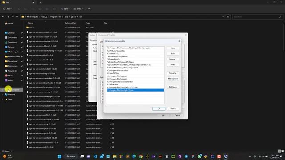Click New in the Edit environment variable dialog

point(173,48)
